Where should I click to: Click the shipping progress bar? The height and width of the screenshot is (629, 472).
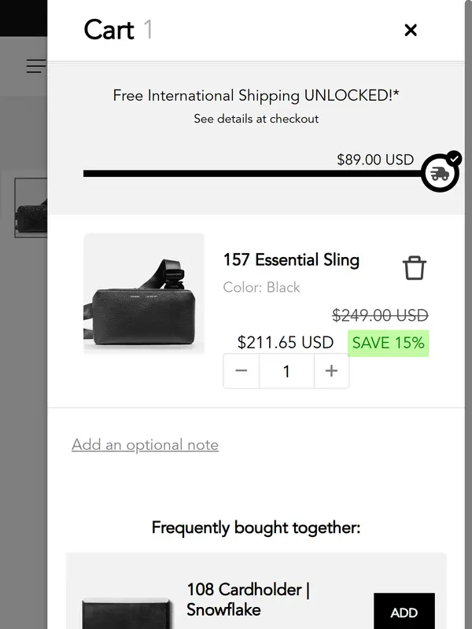point(252,174)
